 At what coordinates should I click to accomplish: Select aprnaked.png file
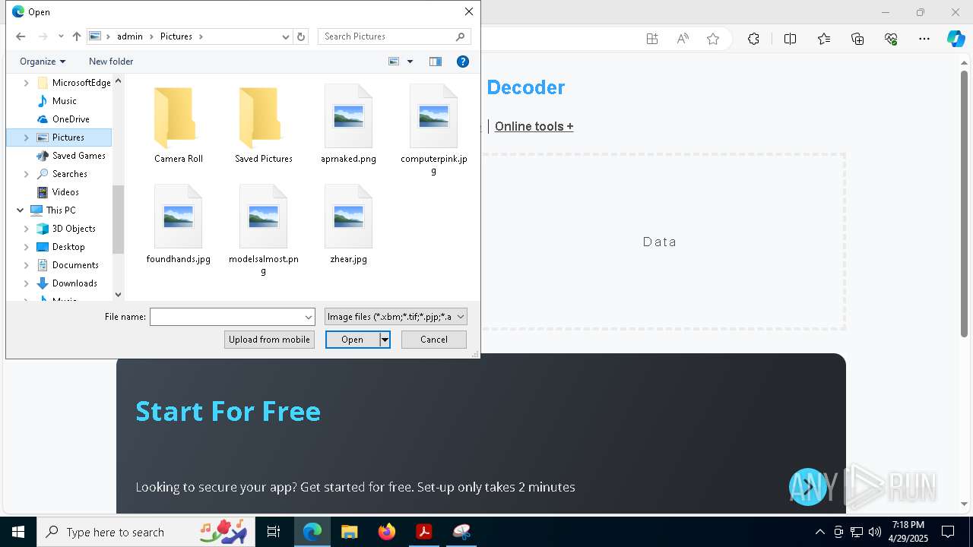pyautogui.click(x=348, y=125)
